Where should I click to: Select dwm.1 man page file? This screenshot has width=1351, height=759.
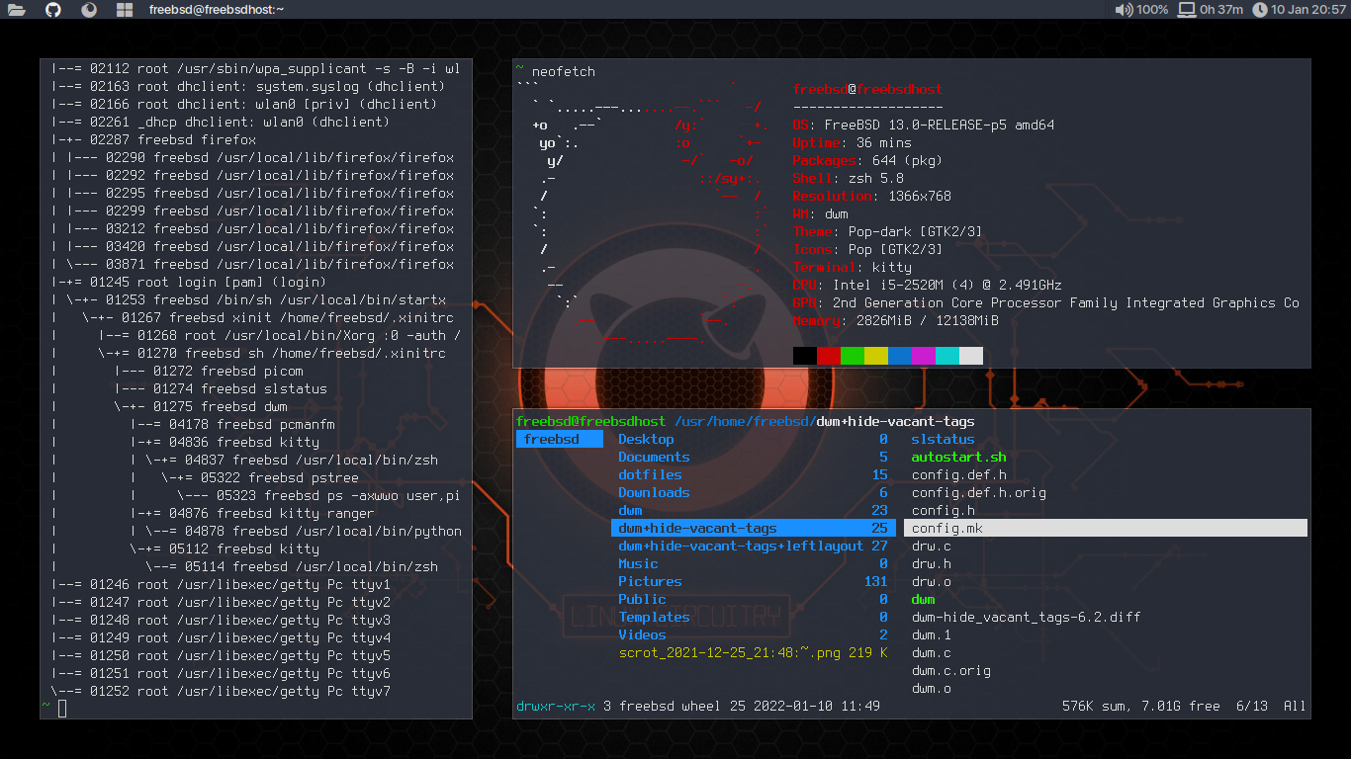click(931, 635)
